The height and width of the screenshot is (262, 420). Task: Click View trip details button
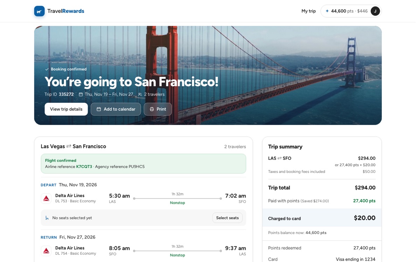pos(66,109)
